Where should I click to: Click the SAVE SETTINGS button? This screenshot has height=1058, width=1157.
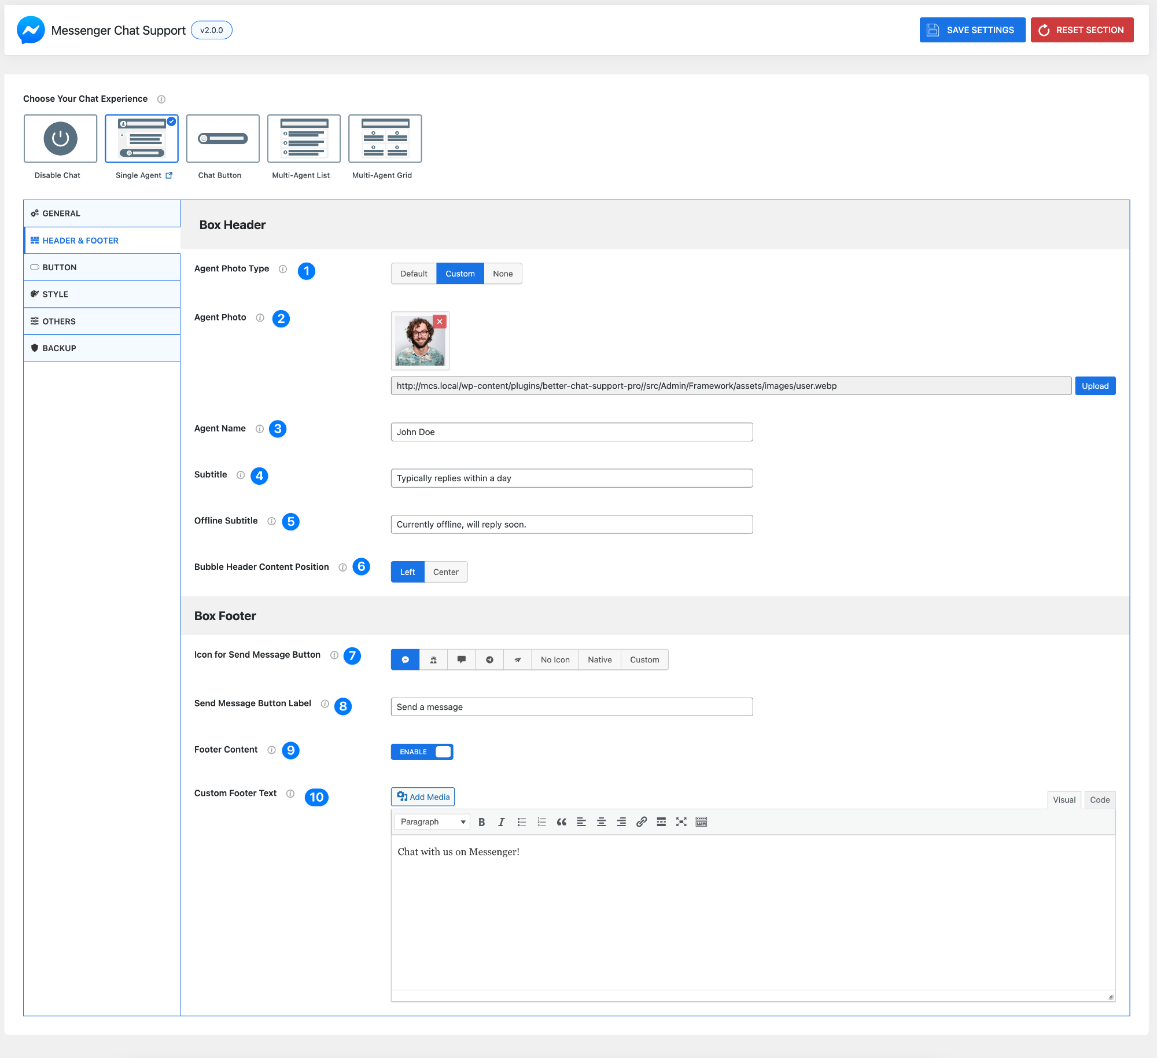pyautogui.click(x=972, y=30)
